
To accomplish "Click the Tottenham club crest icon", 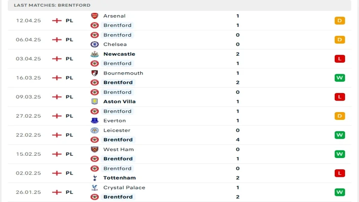I will click(x=95, y=178).
